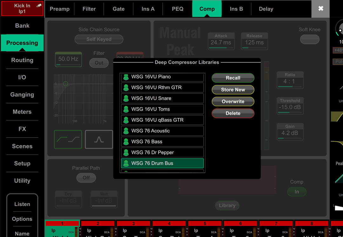The width and height of the screenshot is (343, 237).
Task: Click the user icon beside WSG 76 Acoustic
Action: [x=125, y=131]
